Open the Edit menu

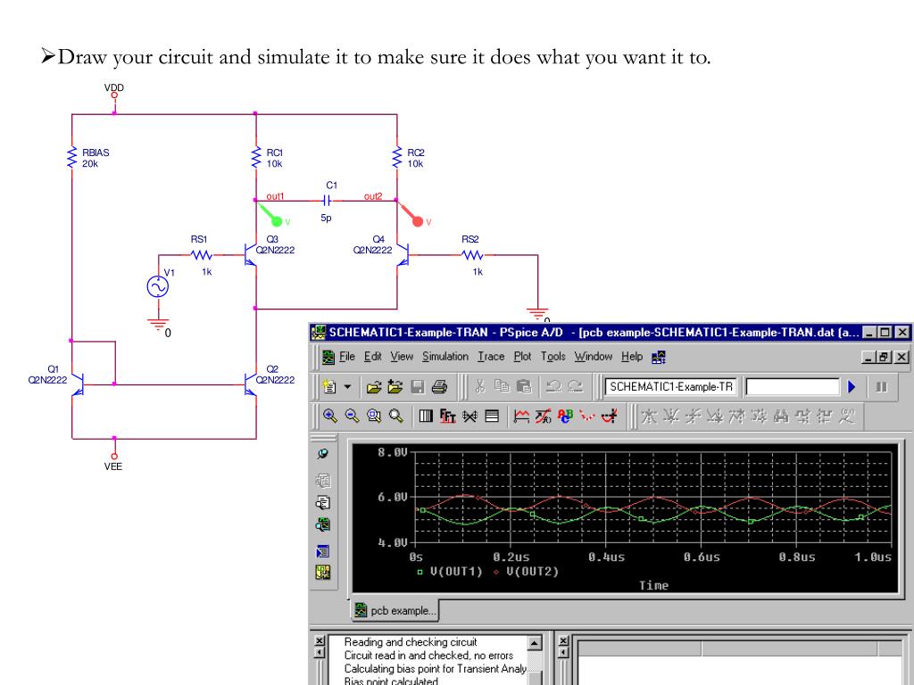pos(373,357)
